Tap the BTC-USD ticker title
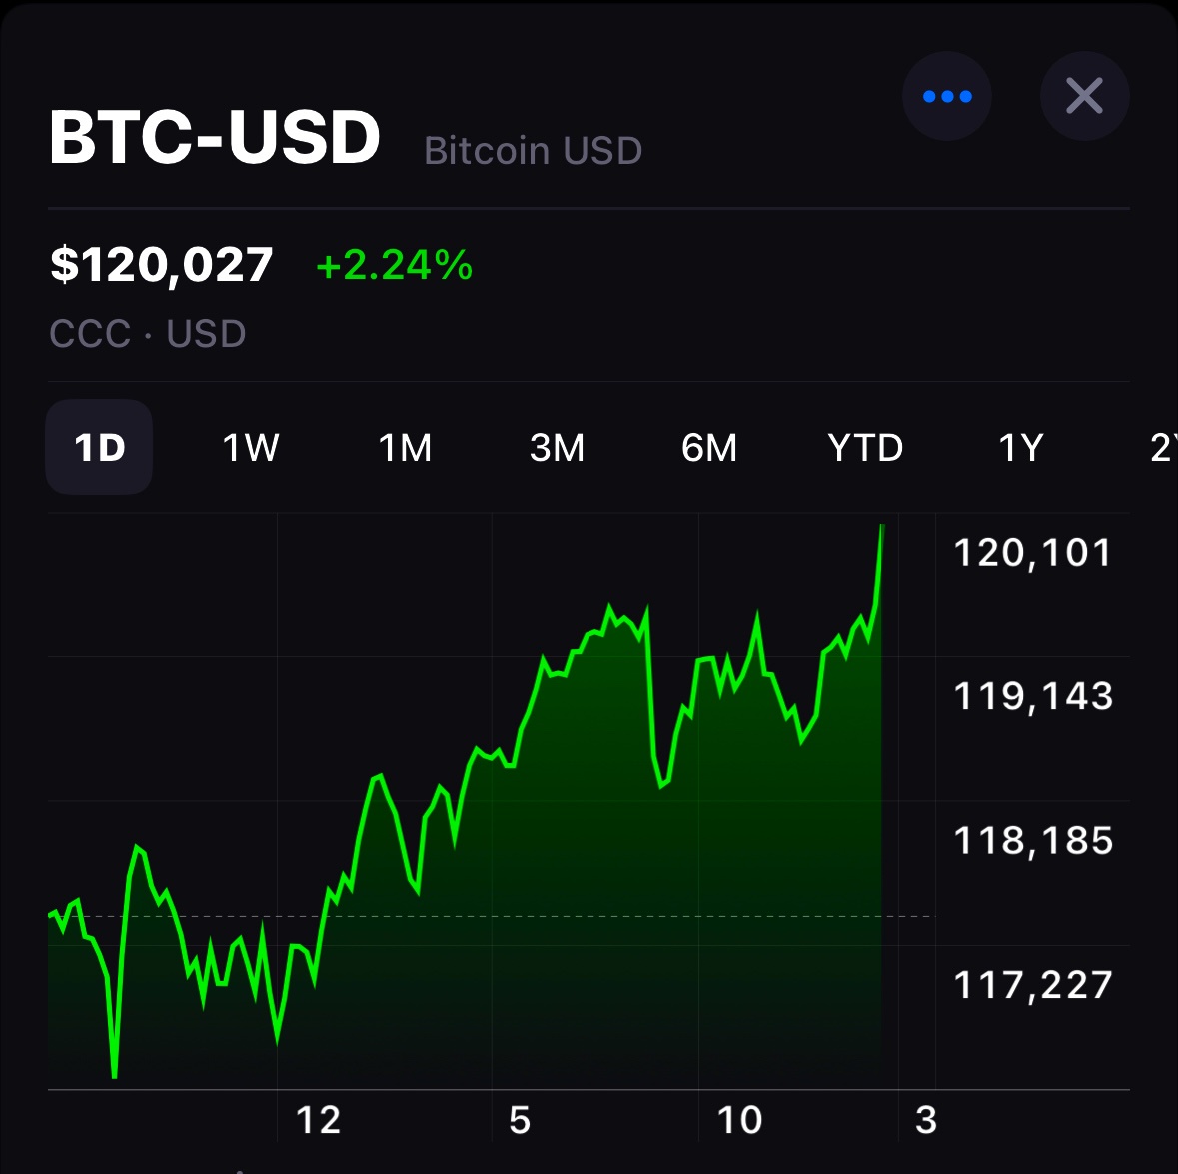The image size is (1178, 1174). [215, 137]
